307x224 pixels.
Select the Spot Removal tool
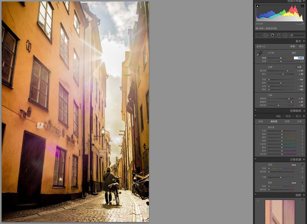pos(265,35)
